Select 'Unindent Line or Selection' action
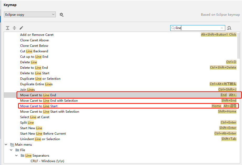242x165 pixels. pos(40,139)
